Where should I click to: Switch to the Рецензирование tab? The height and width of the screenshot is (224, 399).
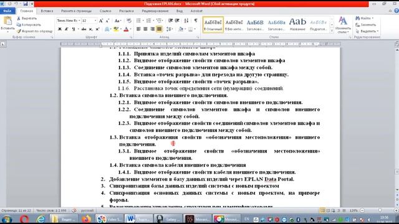click(155, 11)
